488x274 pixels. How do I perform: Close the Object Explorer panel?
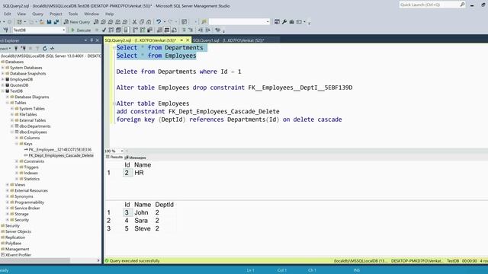tap(98, 40)
